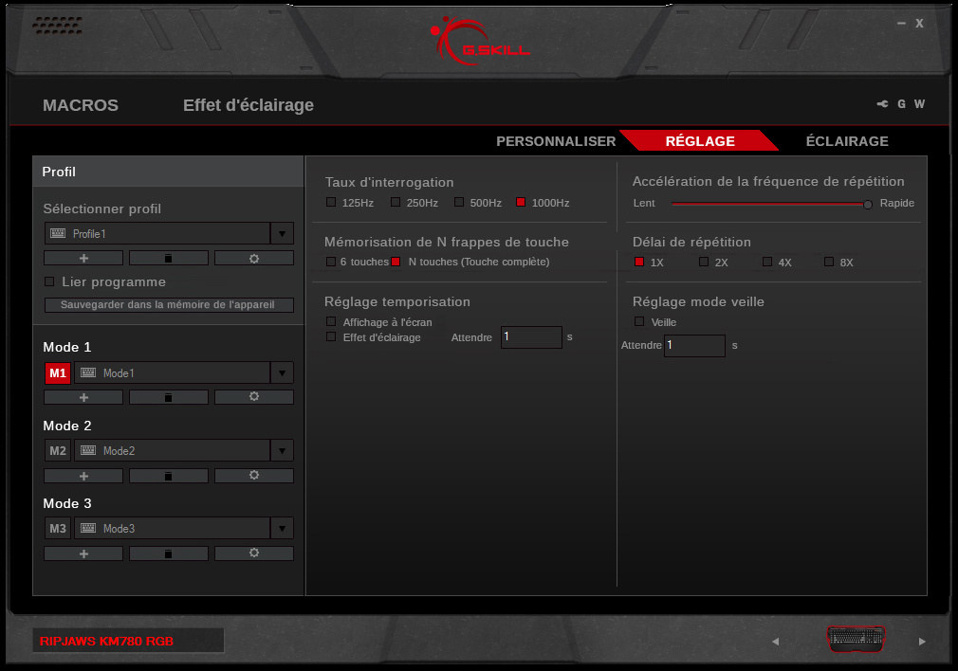
Task: Expand the Profile1 dropdown
Action: pyautogui.click(x=282, y=234)
